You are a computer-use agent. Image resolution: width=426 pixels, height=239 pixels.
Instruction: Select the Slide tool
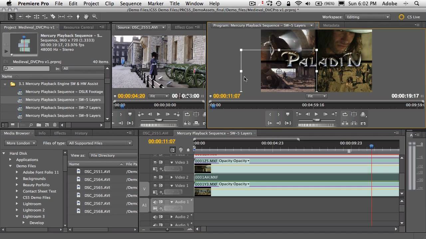(70, 17)
